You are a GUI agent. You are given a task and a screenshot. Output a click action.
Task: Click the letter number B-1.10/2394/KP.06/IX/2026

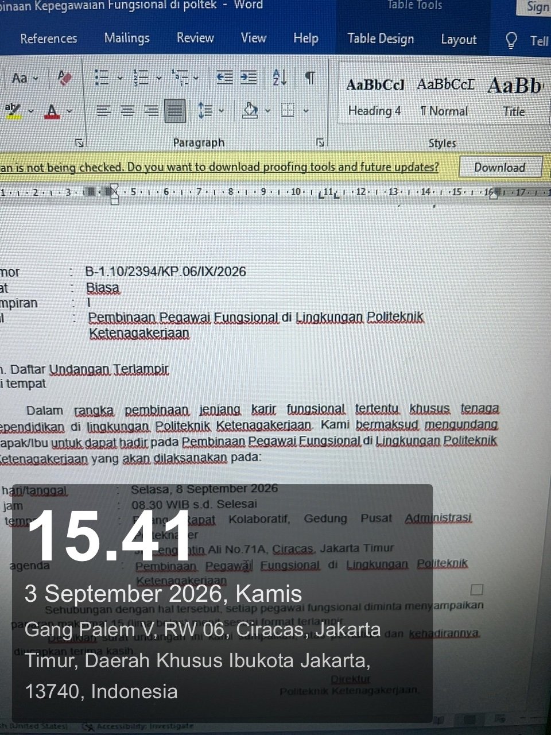tap(165, 272)
